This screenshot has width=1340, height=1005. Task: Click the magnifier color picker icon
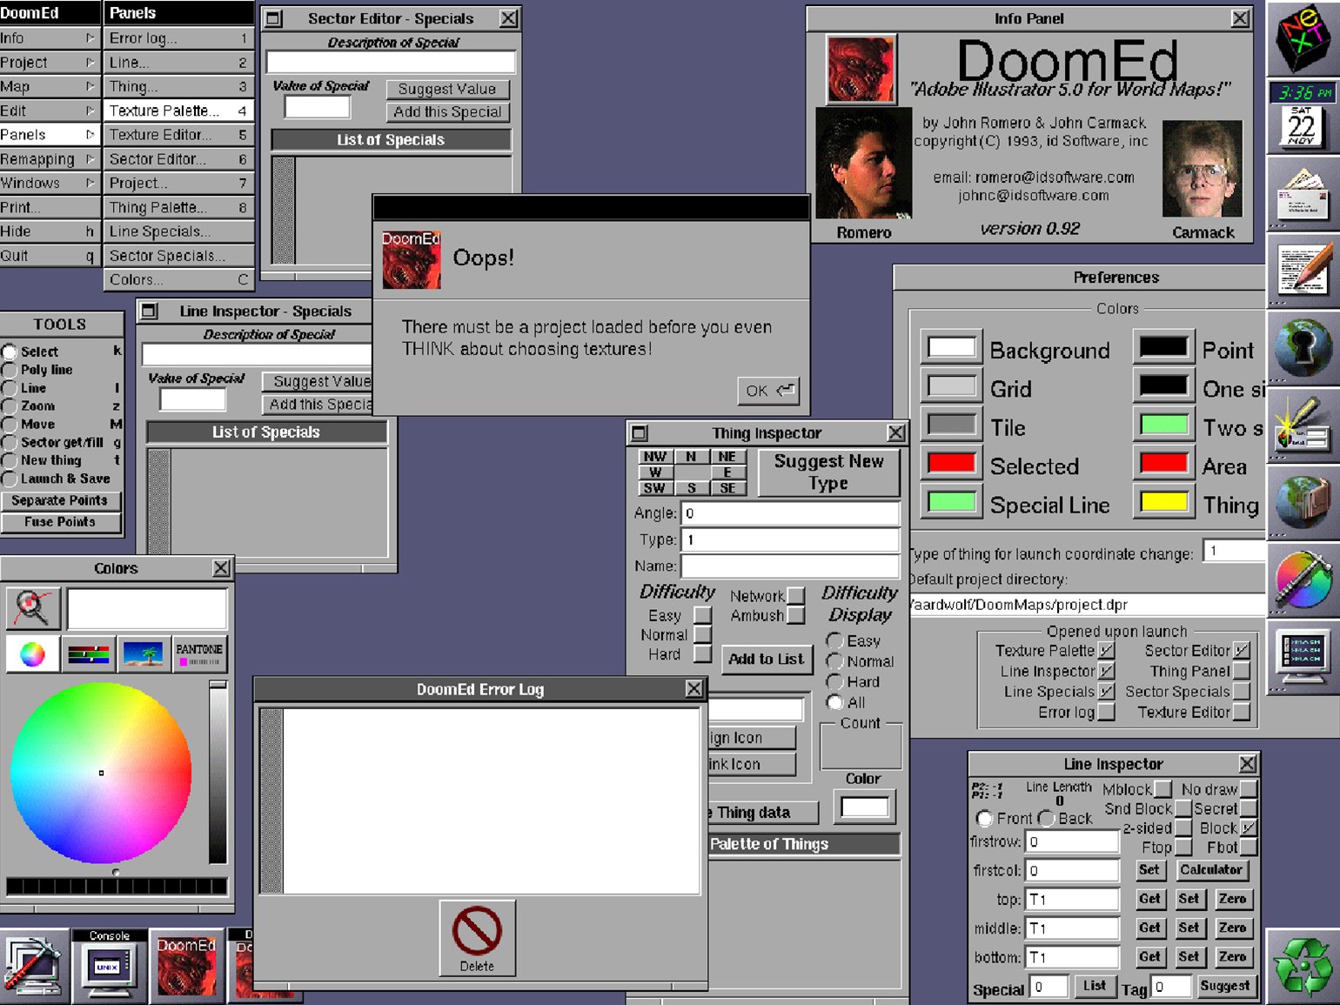point(33,608)
